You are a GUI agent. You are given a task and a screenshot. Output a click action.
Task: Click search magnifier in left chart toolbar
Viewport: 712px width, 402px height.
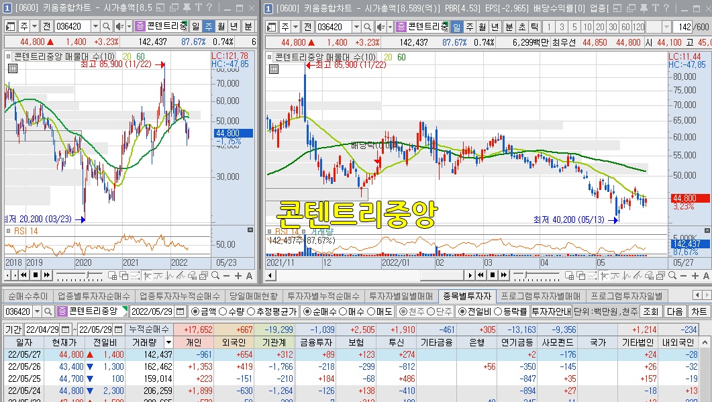[x=106, y=26]
